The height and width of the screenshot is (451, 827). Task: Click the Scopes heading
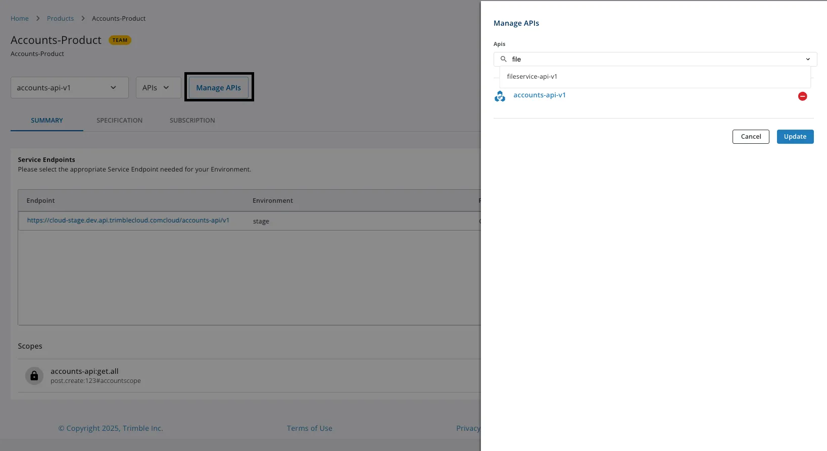[x=30, y=346]
